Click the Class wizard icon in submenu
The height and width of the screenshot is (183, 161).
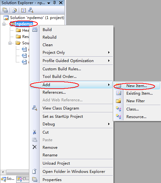click(x=118, y=109)
